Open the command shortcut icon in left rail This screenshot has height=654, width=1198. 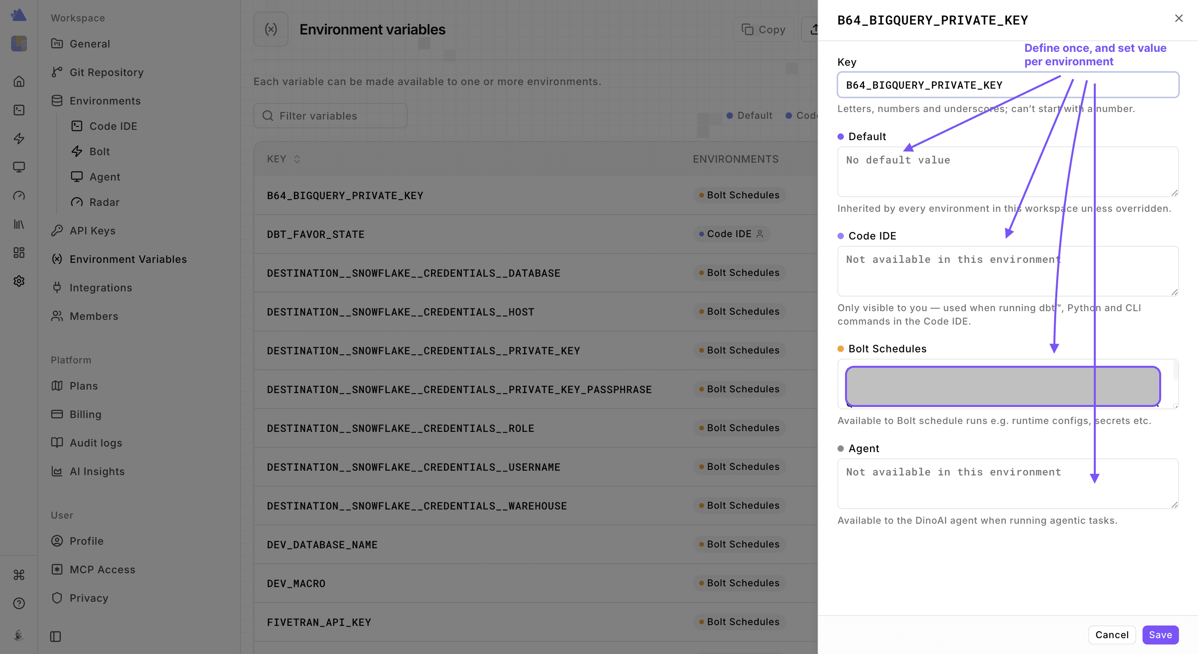(19, 575)
